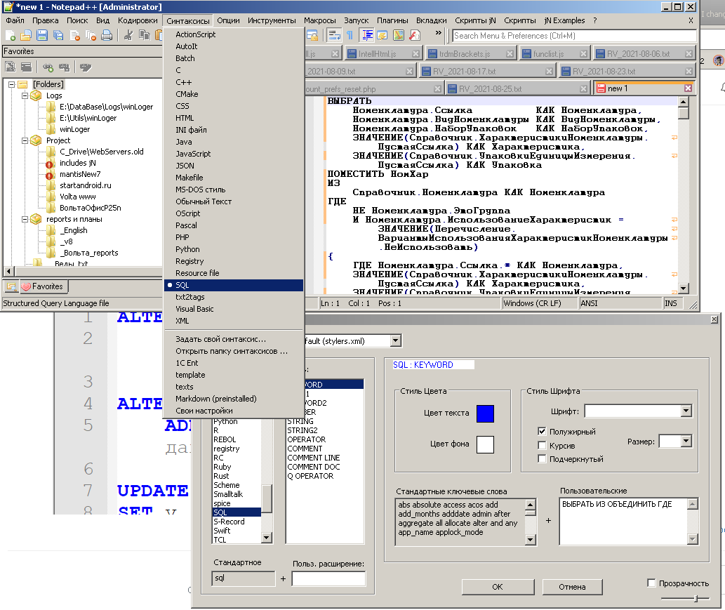Click the Пользовательские keywords text box
The height and width of the screenshot is (610, 725).
pyautogui.click(x=624, y=522)
